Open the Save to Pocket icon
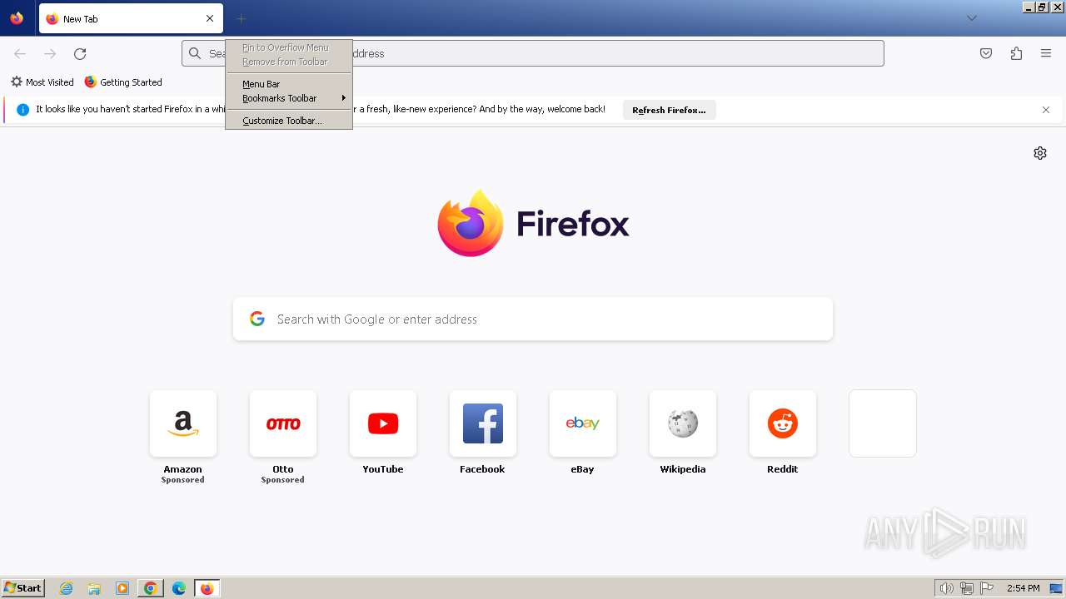This screenshot has width=1066, height=599. 986,53
